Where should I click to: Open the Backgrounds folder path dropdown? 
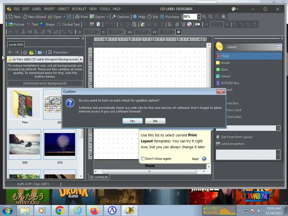[x=81, y=59]
